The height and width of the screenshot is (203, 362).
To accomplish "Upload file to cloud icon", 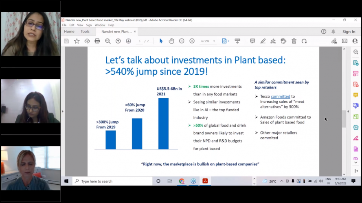I will pyautogui.click(x=87, y=41).
